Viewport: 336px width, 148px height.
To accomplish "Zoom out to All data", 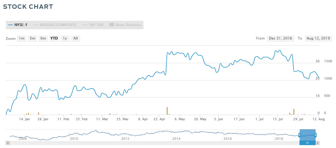I will (75, 38).
